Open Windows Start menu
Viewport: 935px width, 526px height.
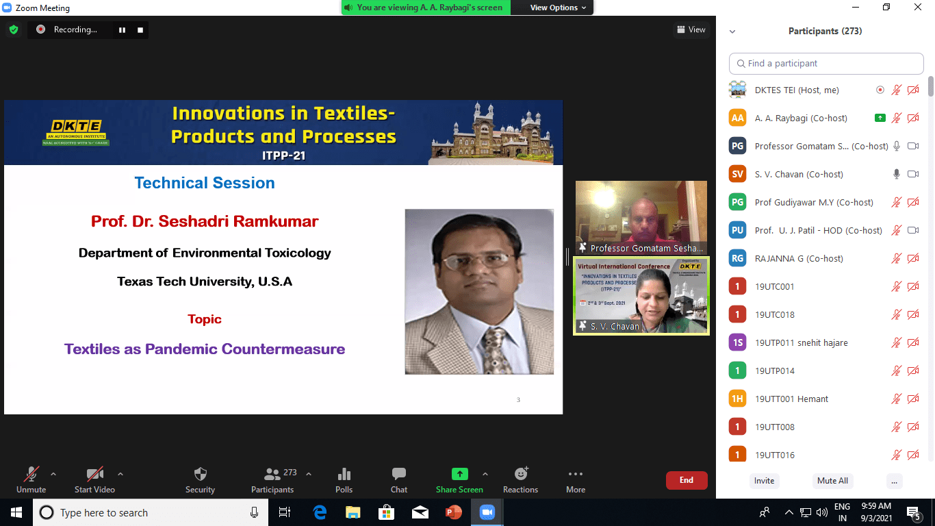(16, 512)
